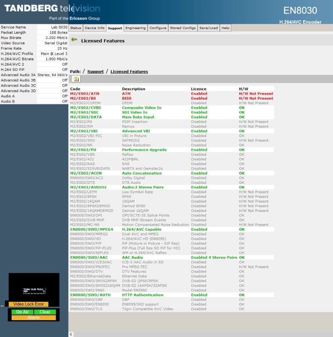Screen dimensions: 333x337
Task: Click the Code column header
Action: 75,89
